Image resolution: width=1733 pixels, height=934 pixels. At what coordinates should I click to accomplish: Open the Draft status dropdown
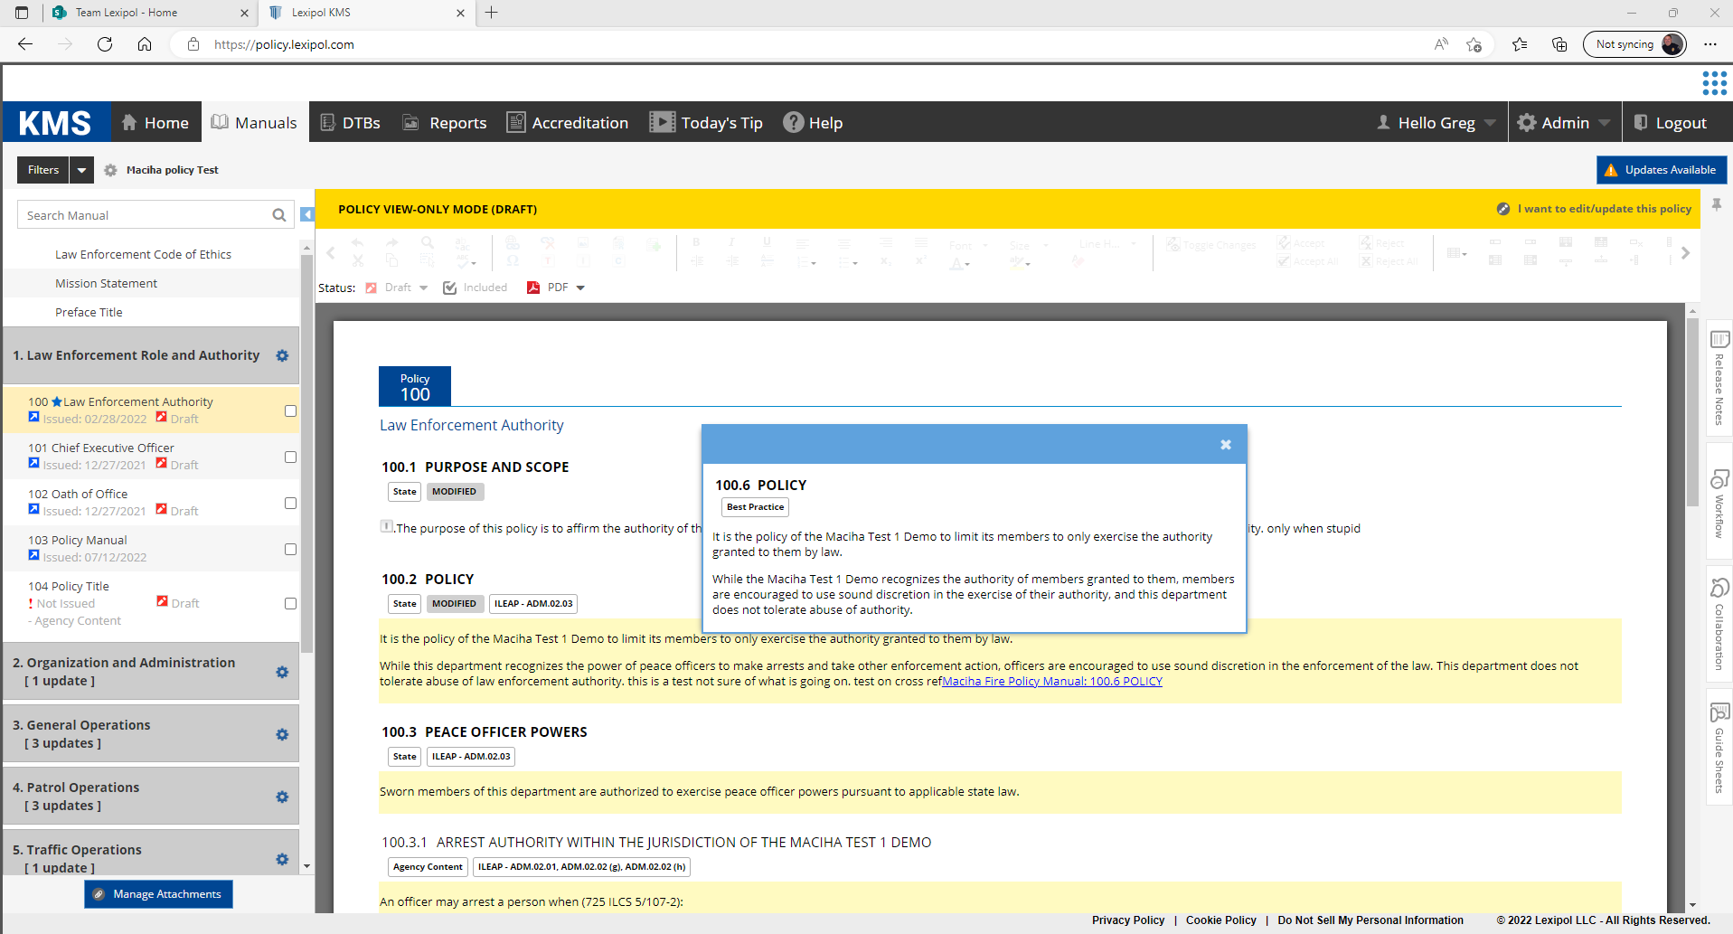(x=423, y=288)
